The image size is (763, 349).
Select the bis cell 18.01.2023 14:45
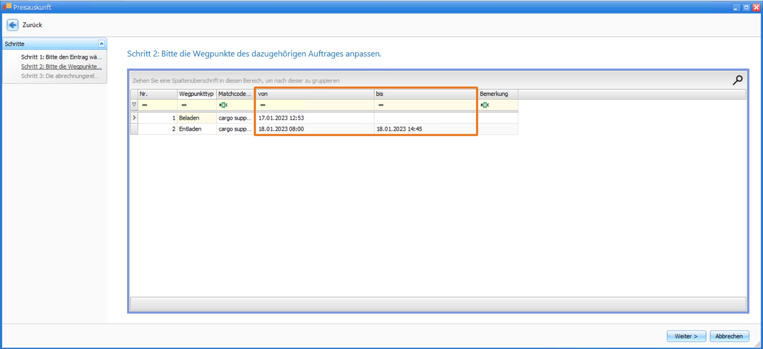(399, 129)
